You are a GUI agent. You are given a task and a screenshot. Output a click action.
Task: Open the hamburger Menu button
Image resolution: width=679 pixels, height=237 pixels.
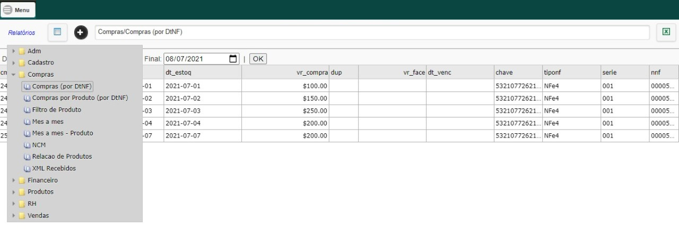[x=18, y=10]
